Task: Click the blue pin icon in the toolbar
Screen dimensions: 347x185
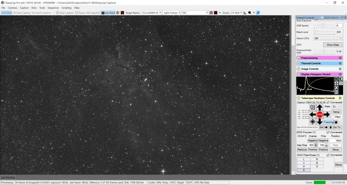Action: click(258, 13)
